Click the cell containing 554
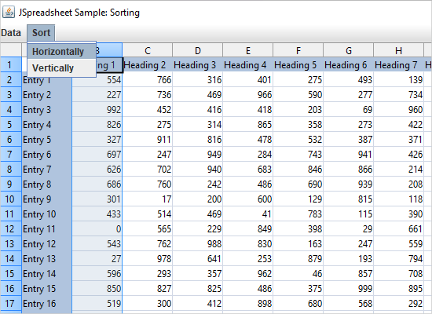Viewport: 432px width, 314px height. [x=97, y=80]
